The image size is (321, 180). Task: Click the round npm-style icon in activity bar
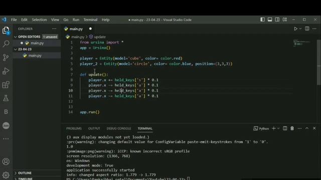[x=6, y=125]
